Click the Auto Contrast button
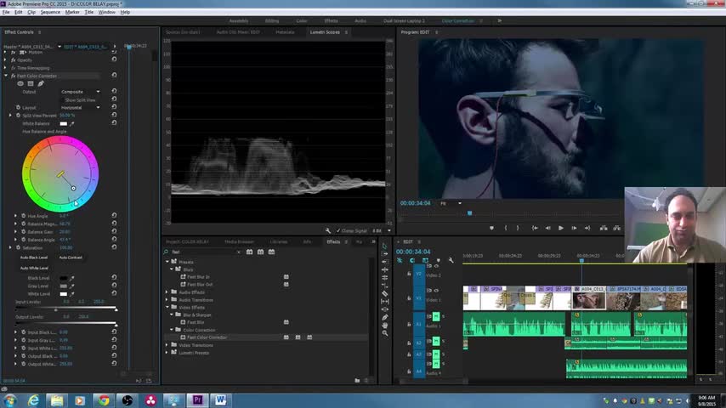 click(x=71, y=258)
